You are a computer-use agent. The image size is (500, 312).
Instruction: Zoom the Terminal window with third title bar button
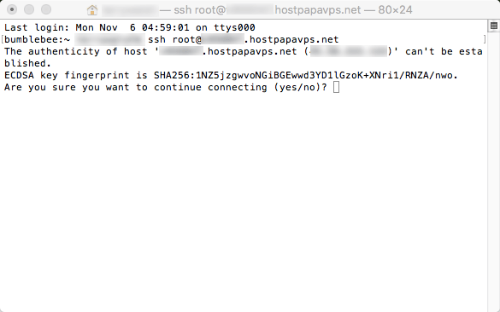[46, 9]
